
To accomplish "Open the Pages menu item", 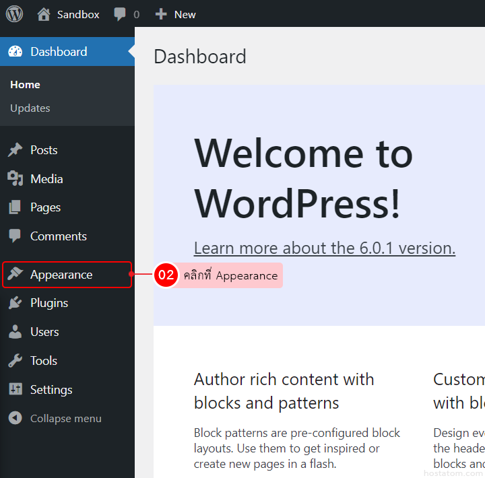I will pos(45,207).
